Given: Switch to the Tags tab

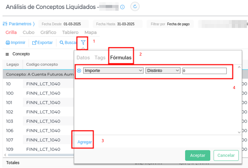Looking at the screenshot, I should click(x=100, y=57).
